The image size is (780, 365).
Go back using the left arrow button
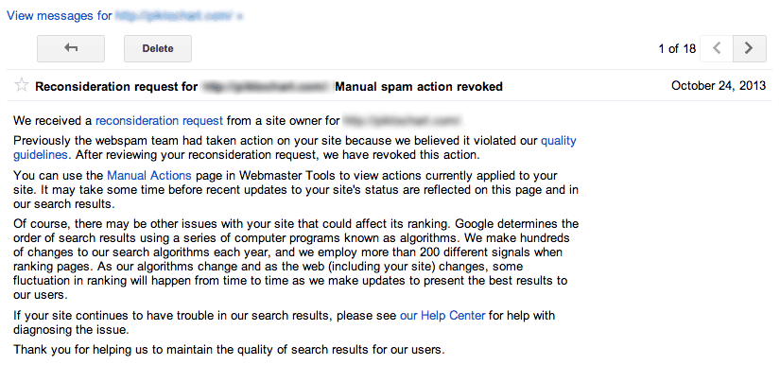71,49
